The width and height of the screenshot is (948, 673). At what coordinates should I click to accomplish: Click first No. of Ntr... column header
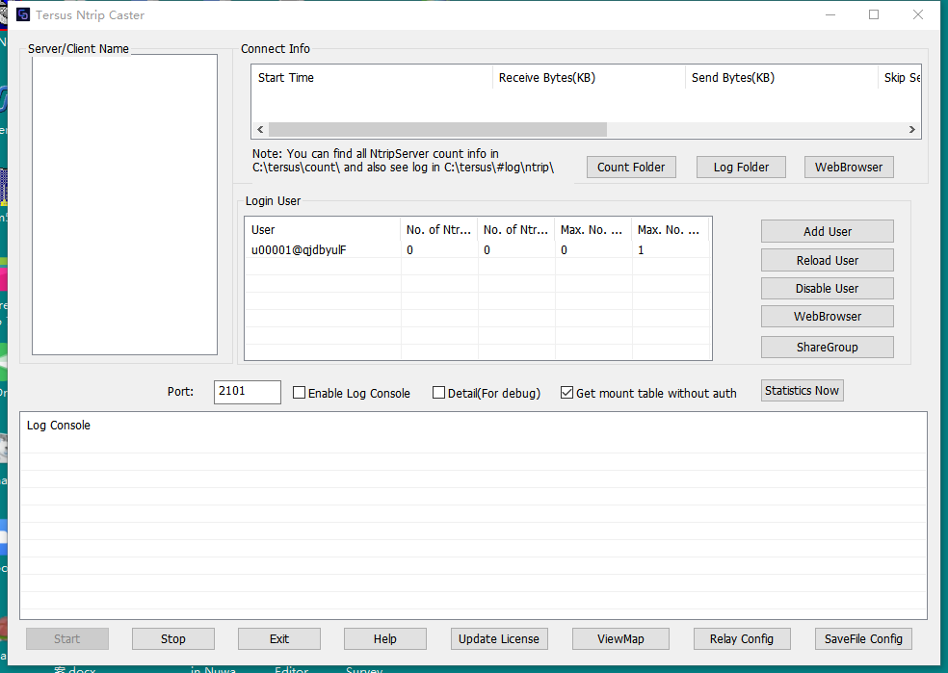pyautogui.click(x=439, y=229)
